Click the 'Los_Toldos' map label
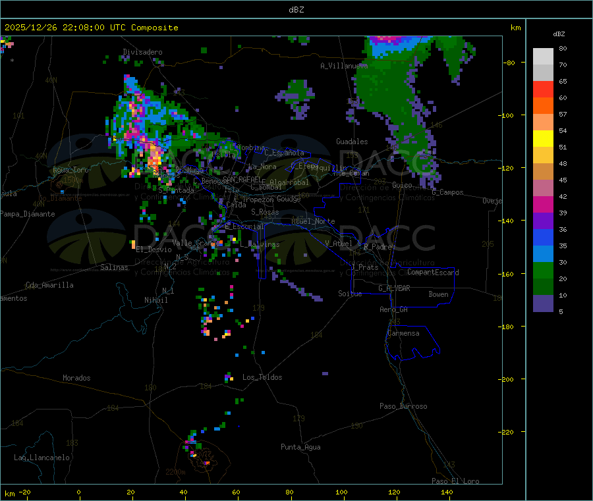 (x=262, y=377)
